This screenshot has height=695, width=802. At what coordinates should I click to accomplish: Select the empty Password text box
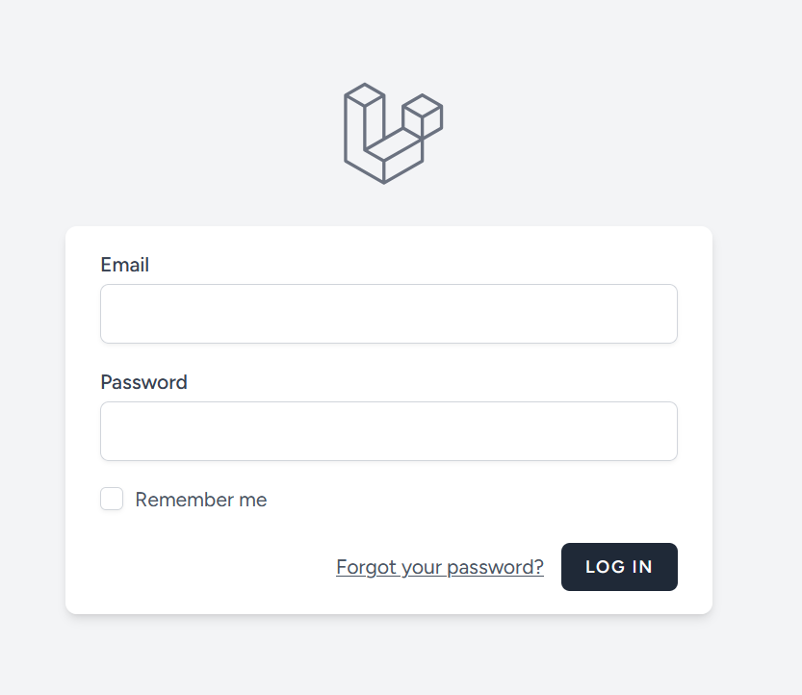pos(388,430)
